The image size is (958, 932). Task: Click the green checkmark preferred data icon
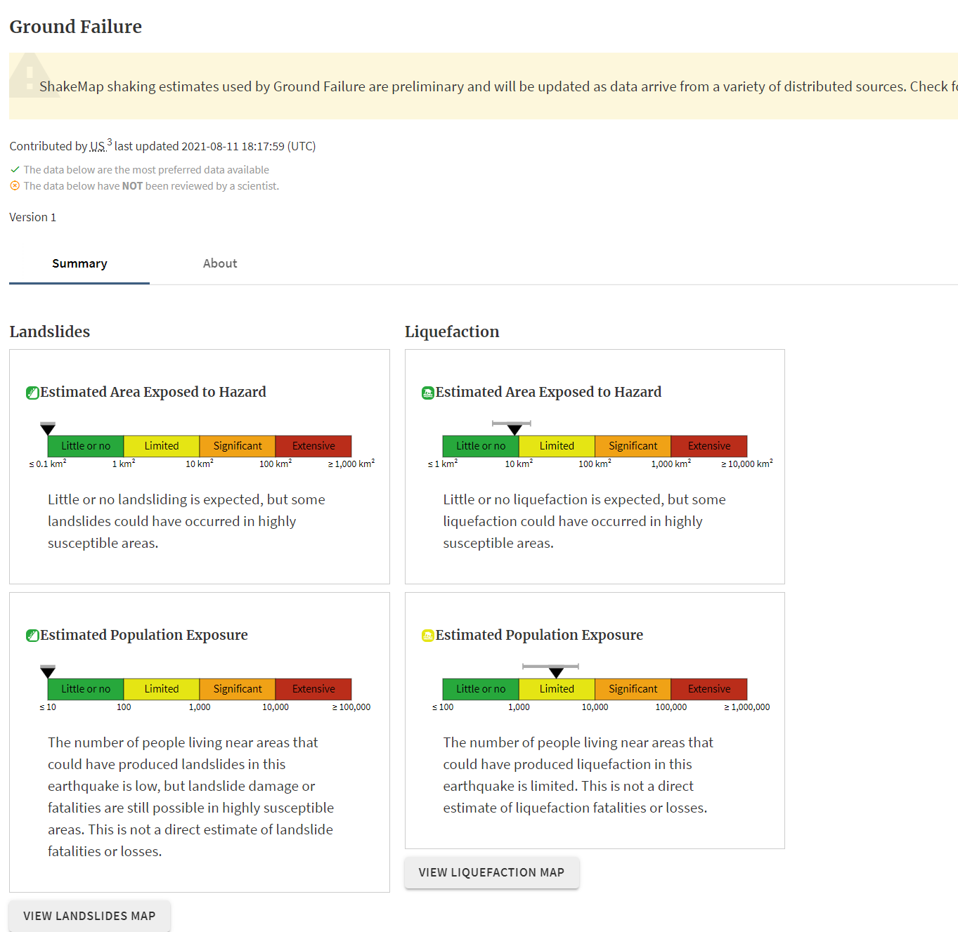click(x=15, y=170)
